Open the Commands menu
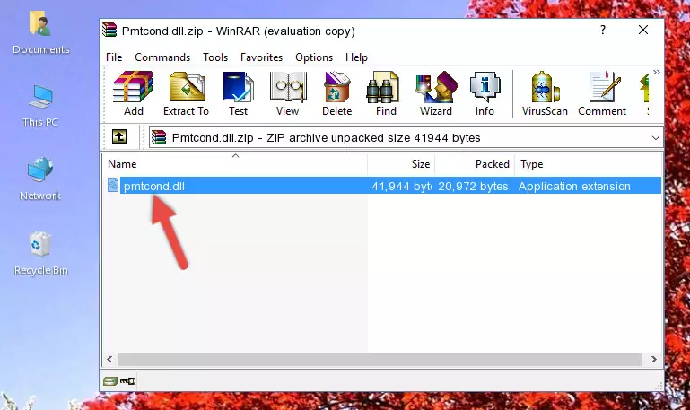Image resolution: width=690 pixels, height=410 pixels. pos(162,57)
